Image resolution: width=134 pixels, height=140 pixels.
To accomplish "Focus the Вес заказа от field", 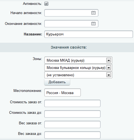I will coord(72,124).
